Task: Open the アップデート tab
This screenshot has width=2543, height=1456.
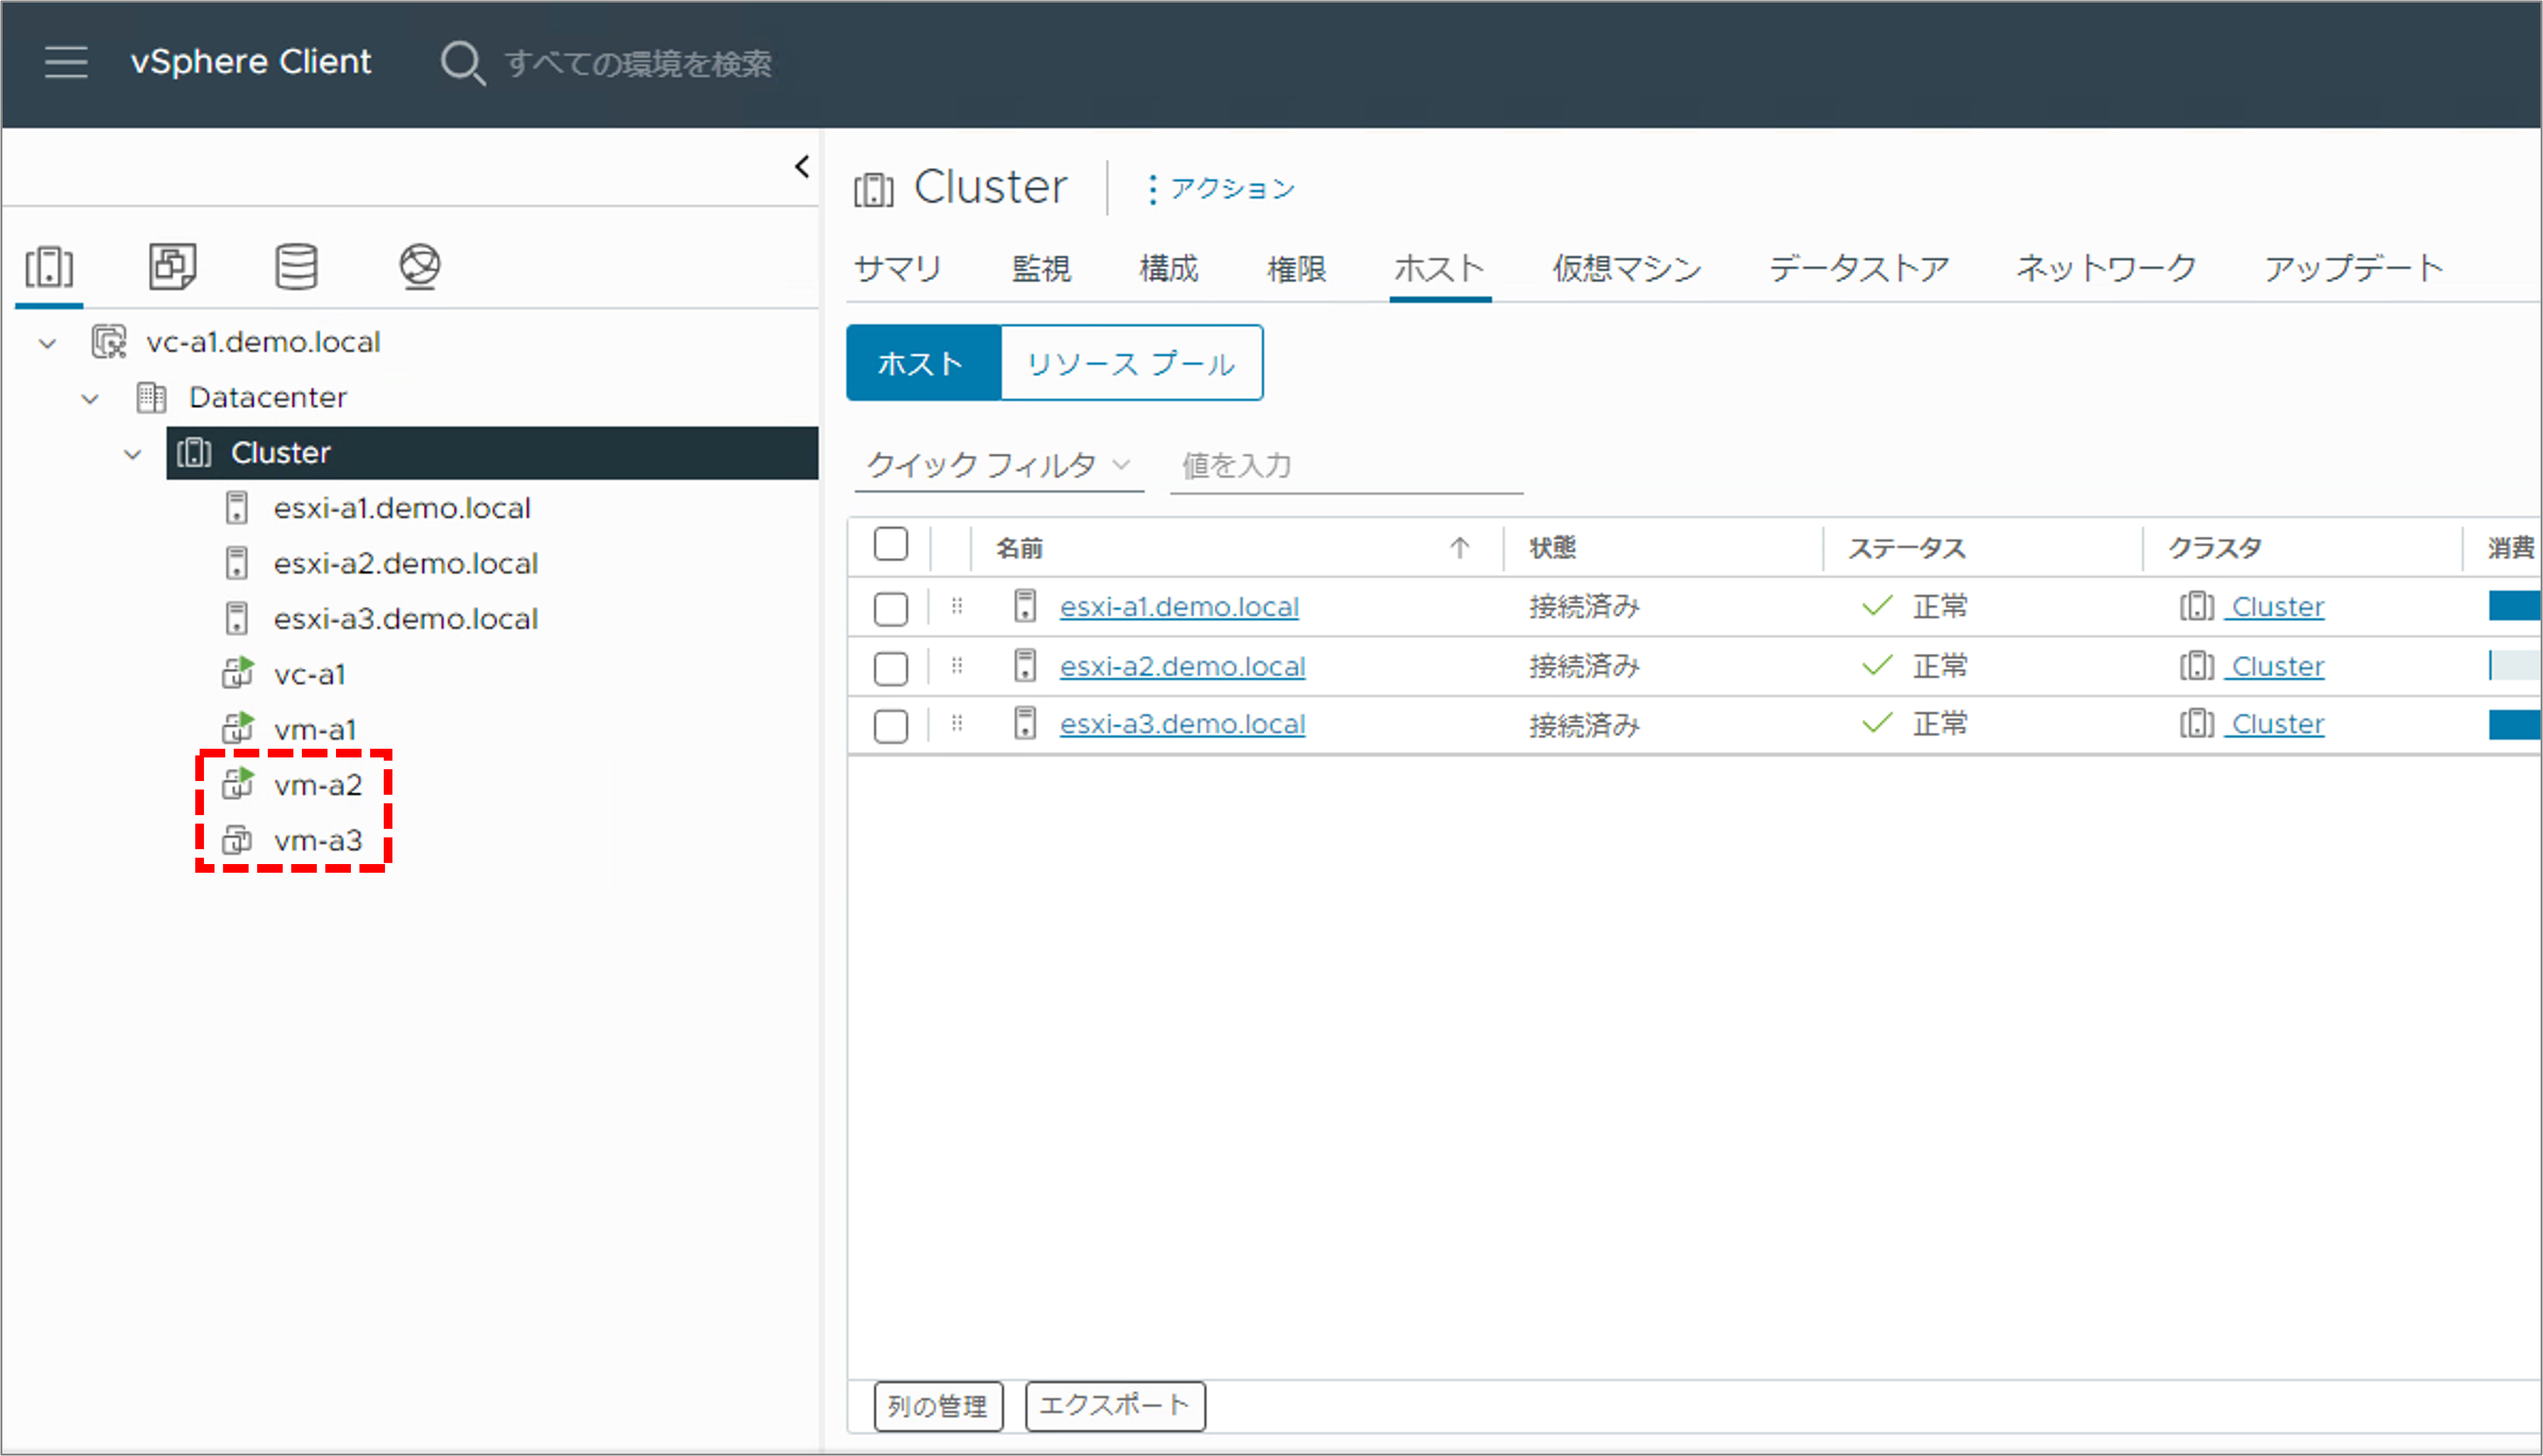Action: tap(2354, 269)
